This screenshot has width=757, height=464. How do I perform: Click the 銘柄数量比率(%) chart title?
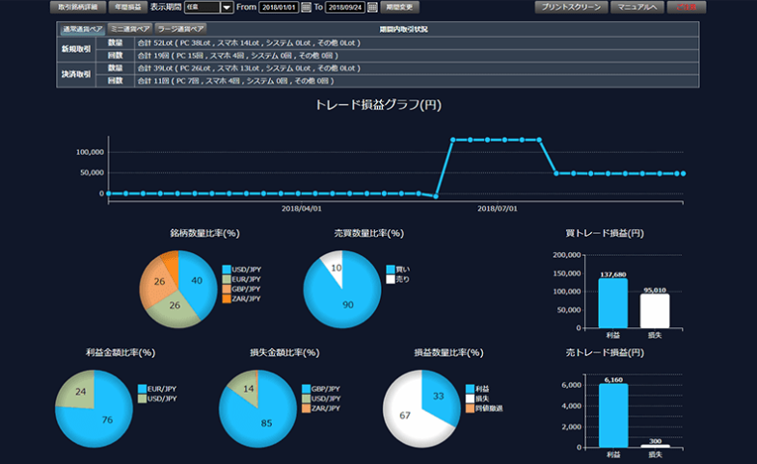pyautogui.click(x=204, y=233)
